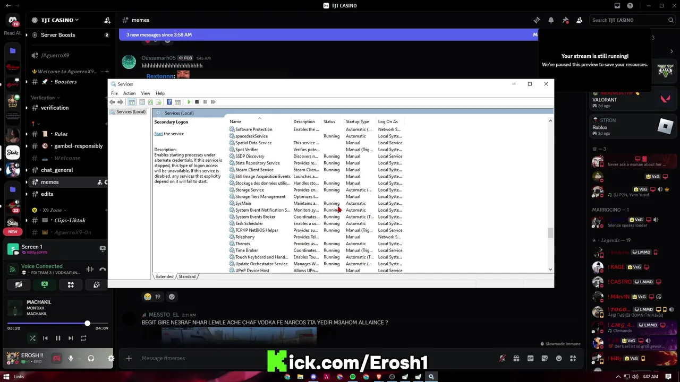The width and height of the screenshot is (680, 382).
Task: Sort services by the Status column header
Action: tap(333, 121)
